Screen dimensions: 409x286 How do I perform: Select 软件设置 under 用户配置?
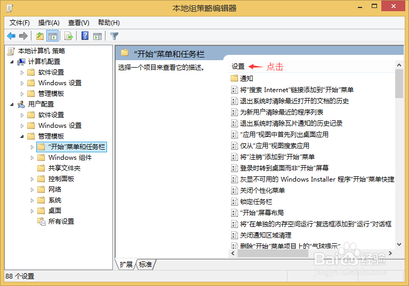coord(51,115)
